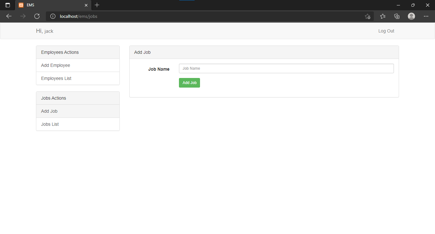Open the Favorites list icon
The width and height of the screenshot is (435, 234).
point(382,16)
